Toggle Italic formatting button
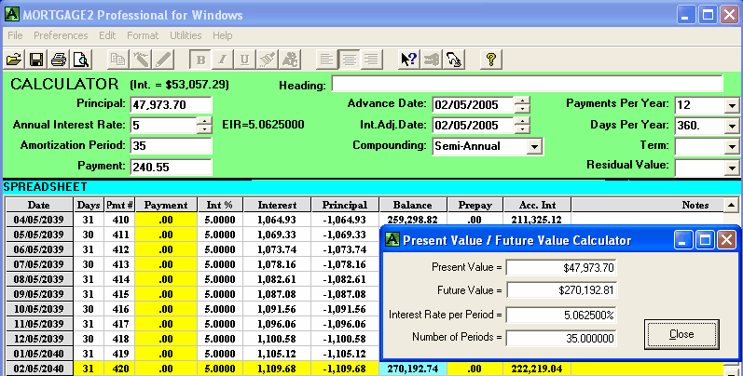Viewport: 743px width, 376px height. [223, 60]
